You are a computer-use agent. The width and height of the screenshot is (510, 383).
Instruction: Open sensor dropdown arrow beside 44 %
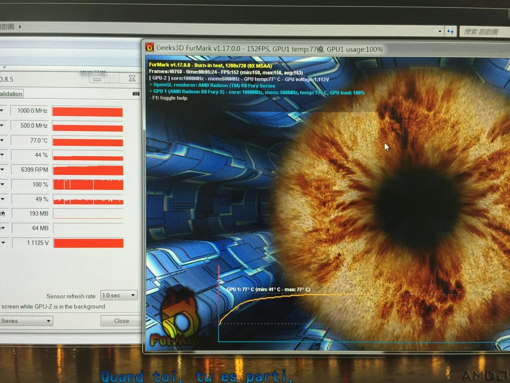tap(2, 155)
